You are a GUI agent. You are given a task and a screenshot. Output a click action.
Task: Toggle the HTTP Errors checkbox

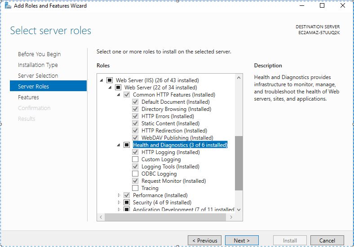tap(135, 116)
